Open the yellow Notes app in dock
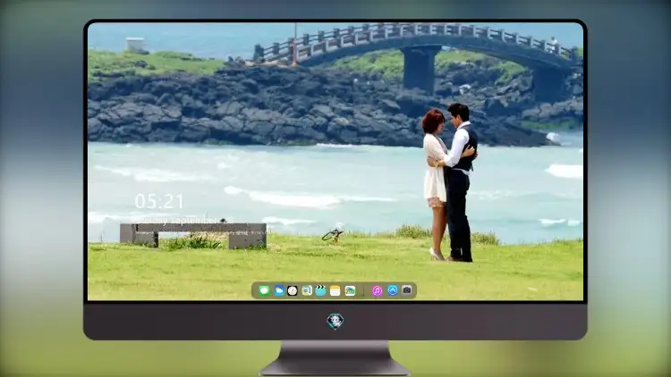The image size is (671, 377). point(335,290)
